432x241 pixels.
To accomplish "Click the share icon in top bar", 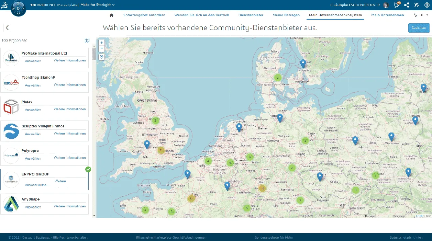I will (407, 5).
